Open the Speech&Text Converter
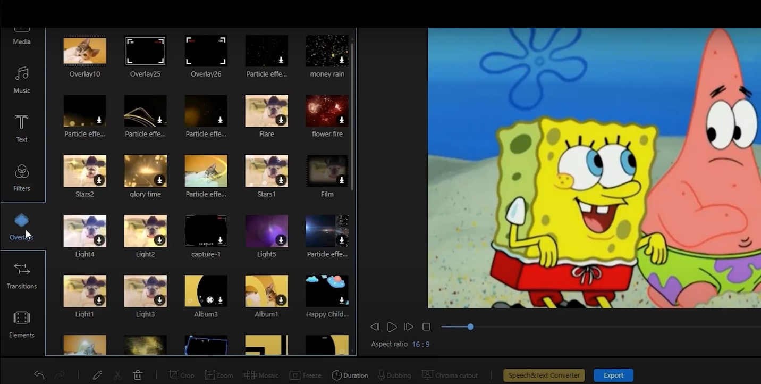This screenshot has height=384, width=761. click(x=544, y=375)
